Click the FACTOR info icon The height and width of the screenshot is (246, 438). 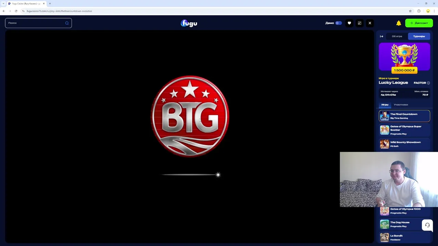(428, 83)
